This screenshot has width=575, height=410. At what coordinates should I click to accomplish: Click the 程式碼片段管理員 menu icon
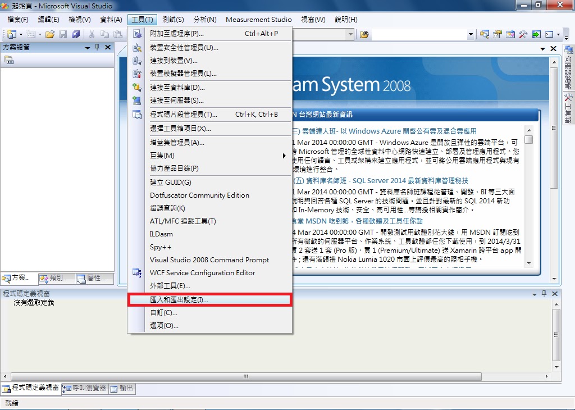137,115
